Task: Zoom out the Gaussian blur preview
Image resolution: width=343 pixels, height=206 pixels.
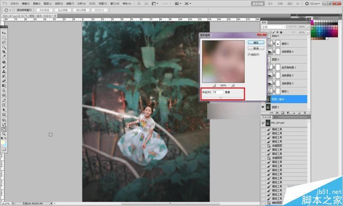Action: [x=214, y=85]
